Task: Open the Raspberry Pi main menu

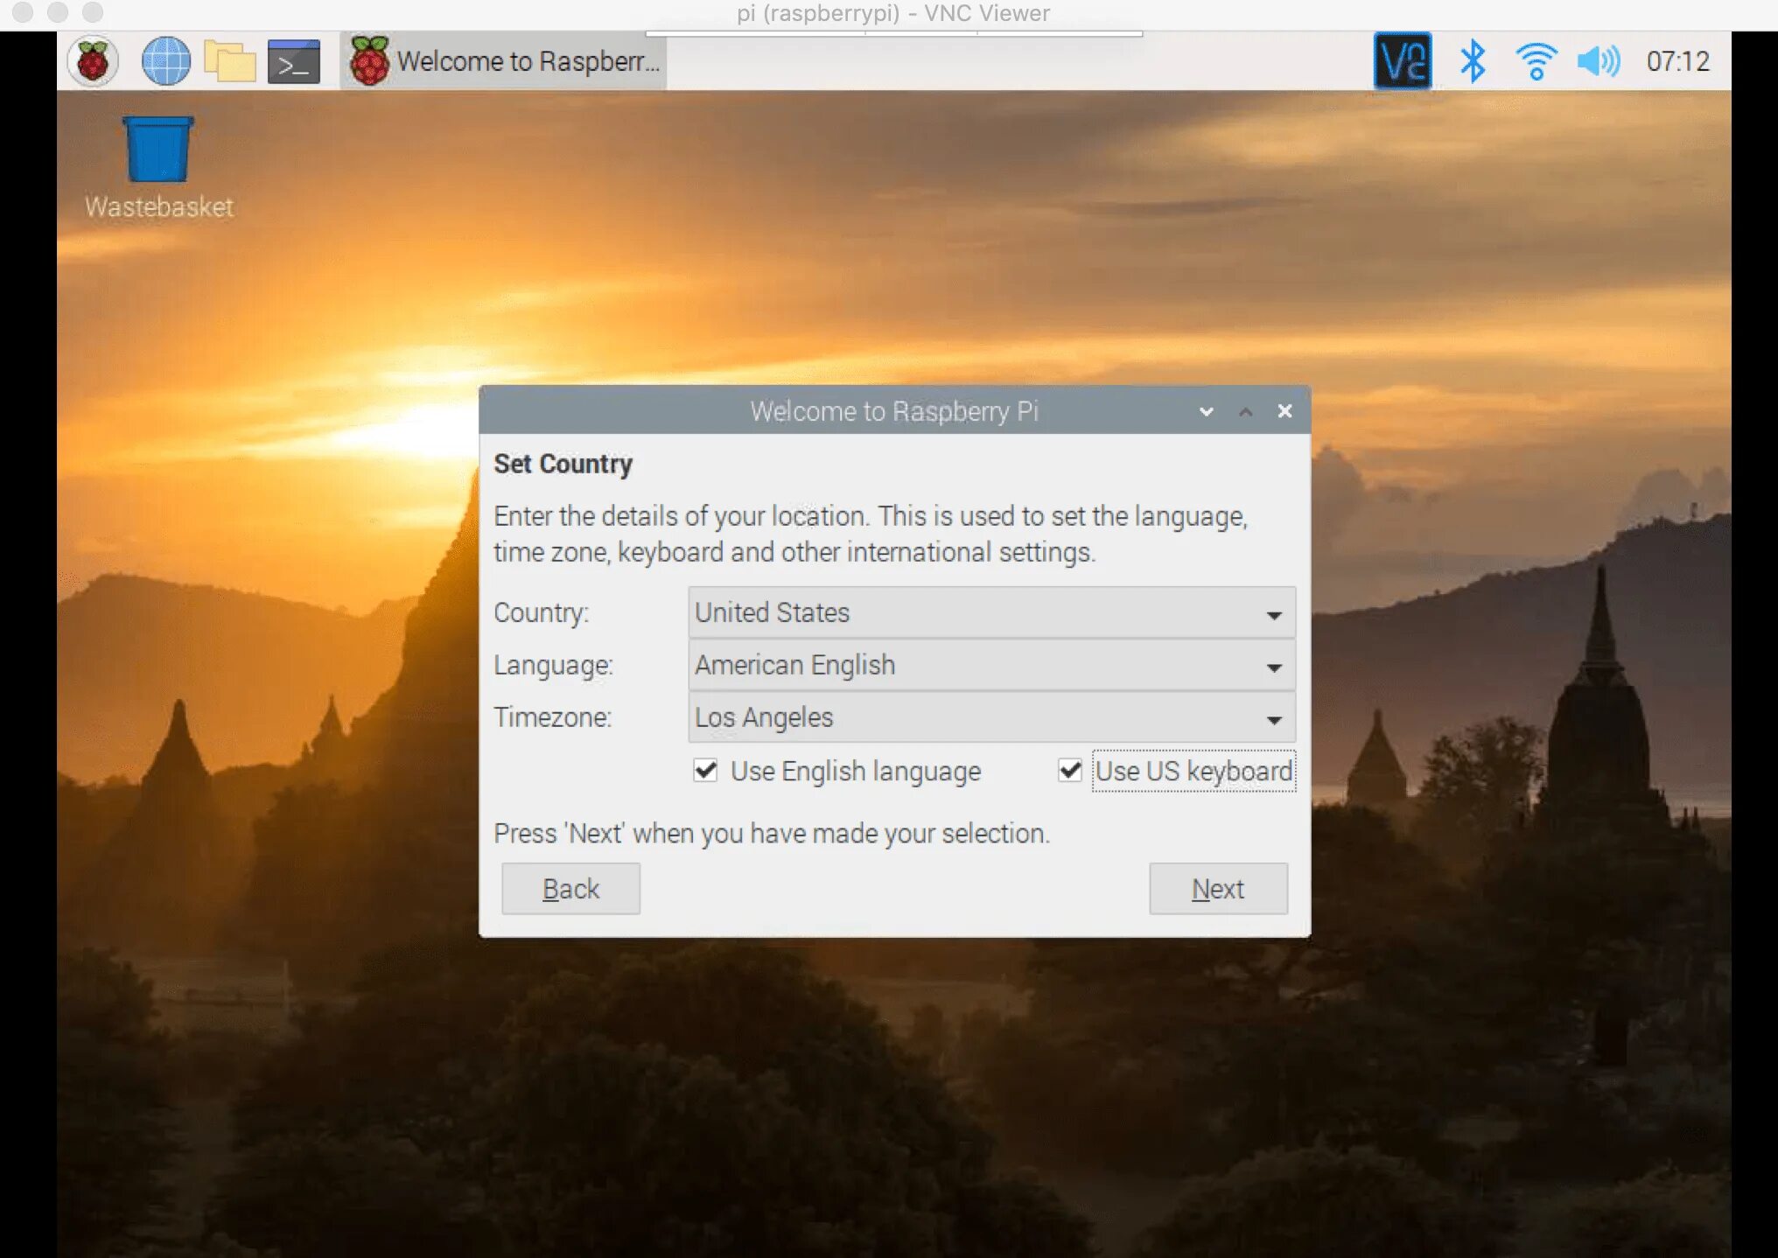Action: pyautogui.click(x=93, y=61)
